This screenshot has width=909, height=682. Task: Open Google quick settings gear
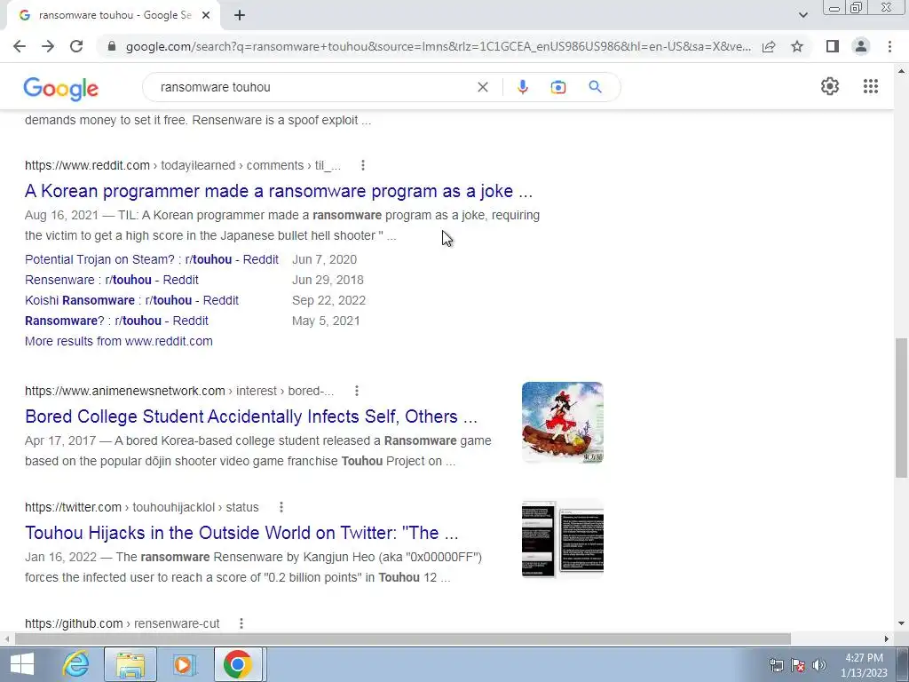coord(830,86)
